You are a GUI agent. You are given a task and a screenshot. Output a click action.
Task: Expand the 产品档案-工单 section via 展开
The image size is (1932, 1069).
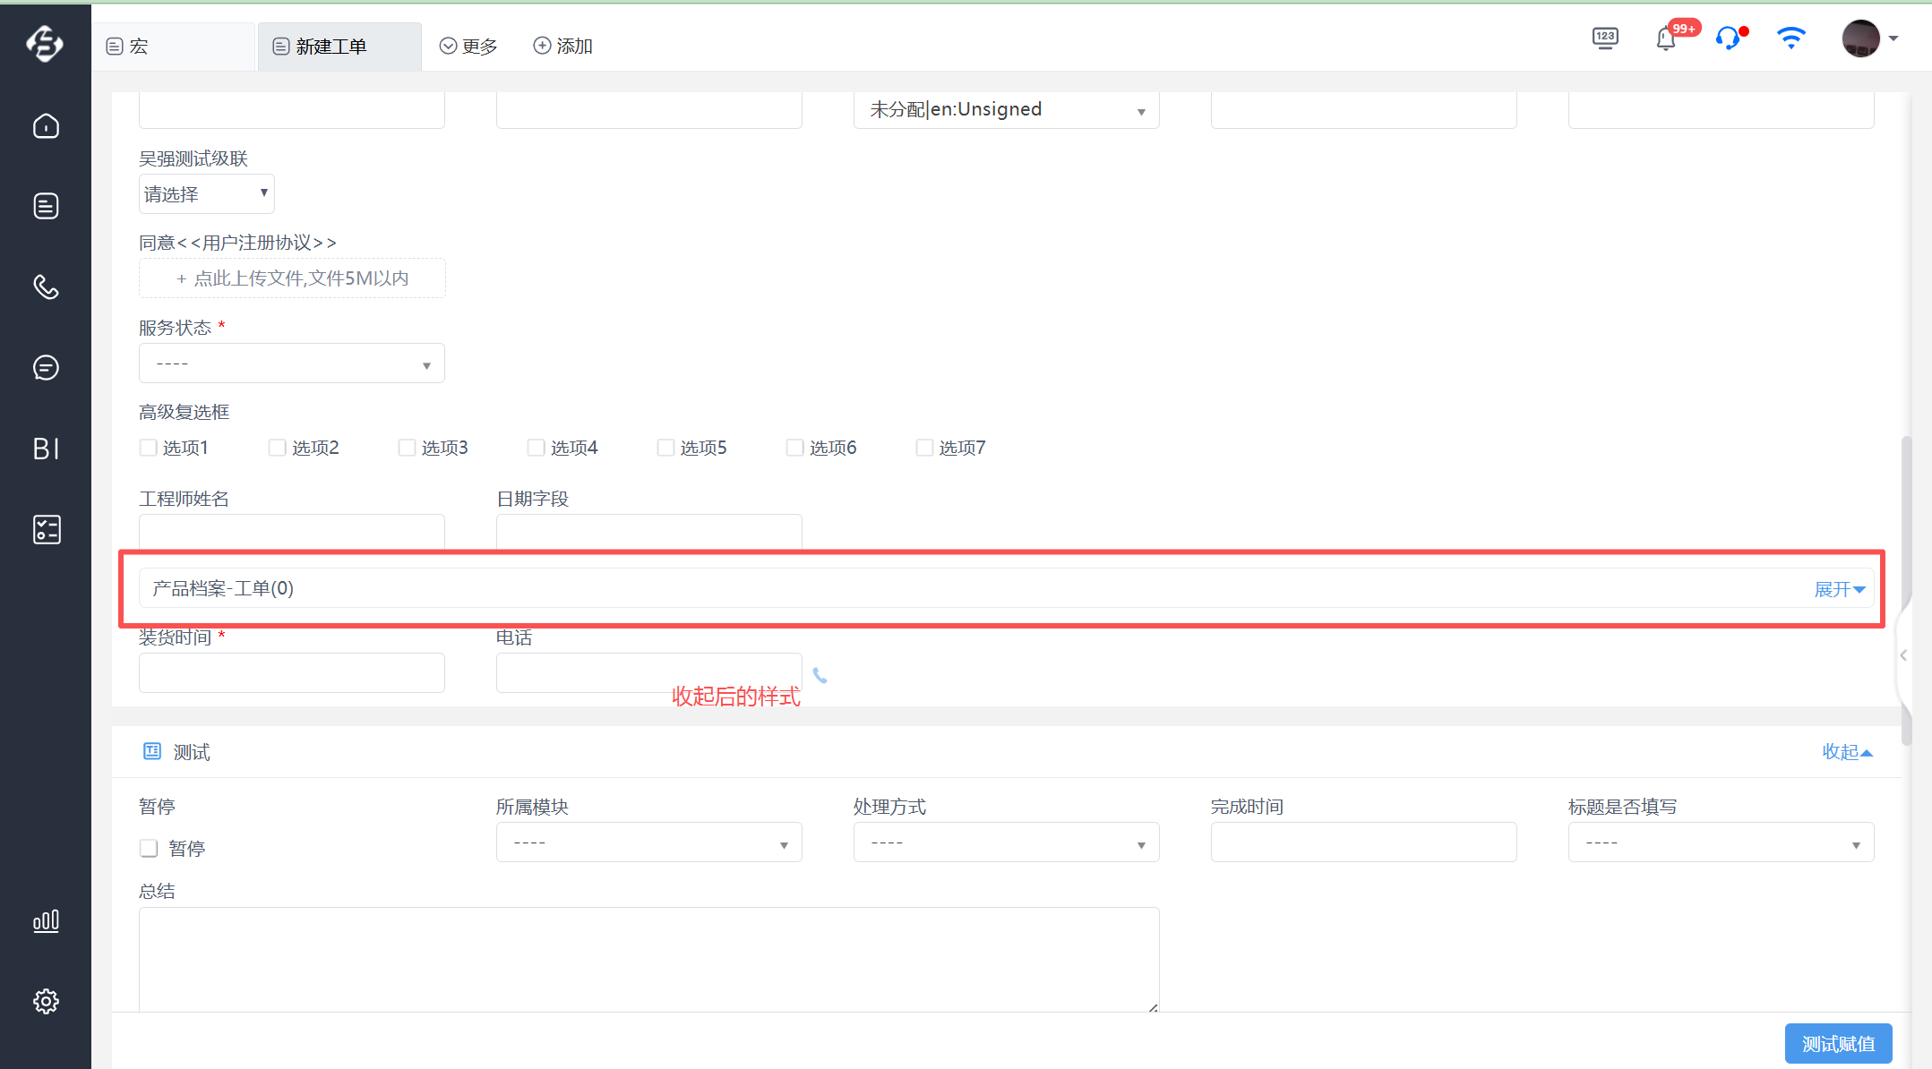[x=1840, y=589]
